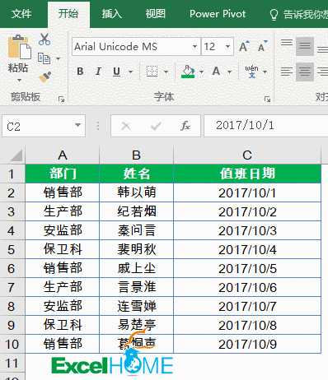The image size is (328, 380).
Task: Click the insert function fx icon
Action: [185, 126]
